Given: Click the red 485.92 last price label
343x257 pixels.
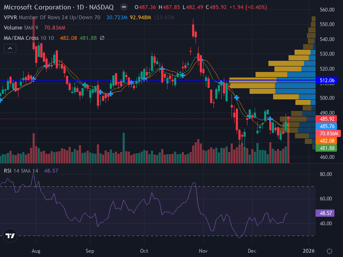Looking at the screenshot, I should pos(327,119).
